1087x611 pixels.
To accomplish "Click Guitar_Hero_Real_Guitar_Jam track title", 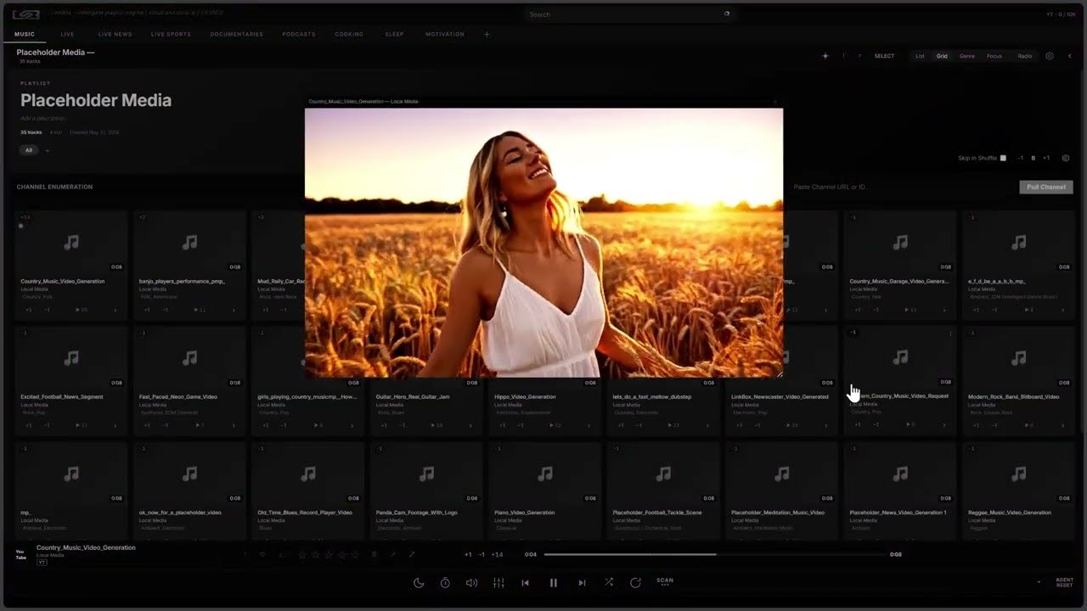I will 413,396.
